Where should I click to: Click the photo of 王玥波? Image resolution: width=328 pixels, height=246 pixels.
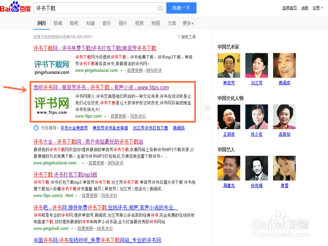[x=229, y=117]
